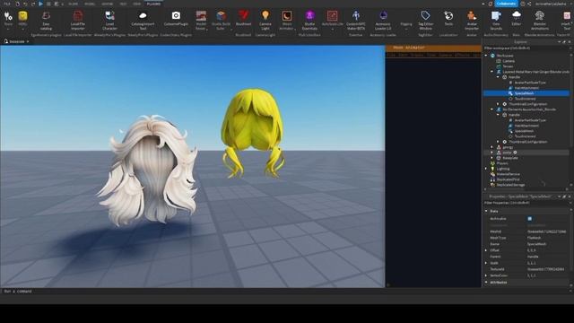The image size is (574, 323).
Task: Open Custom NPC Maker BETA
Action: [356, 21]
